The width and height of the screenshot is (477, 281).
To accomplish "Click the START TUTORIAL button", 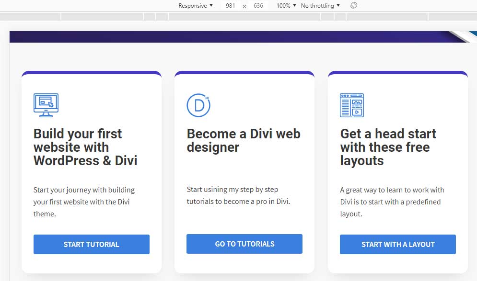I will click(92, 244).
